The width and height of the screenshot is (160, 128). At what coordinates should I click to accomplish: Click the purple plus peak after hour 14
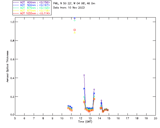click(101, 100)
